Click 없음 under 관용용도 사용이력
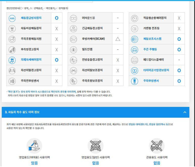Viewport: 195px width, 167px height. click(157, 163)
